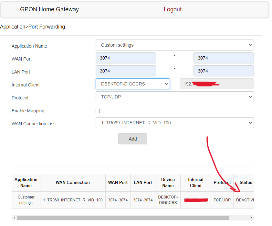Edit the first LAN Port field
272x226 pixels.
pos(126,71)
